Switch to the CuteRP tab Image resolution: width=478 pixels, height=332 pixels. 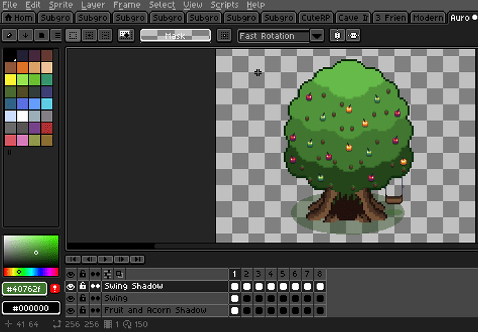(317, 17)
